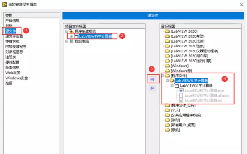The image size is (247, 154).
Task: Open Web服务 category
Action: pos(13,73)
